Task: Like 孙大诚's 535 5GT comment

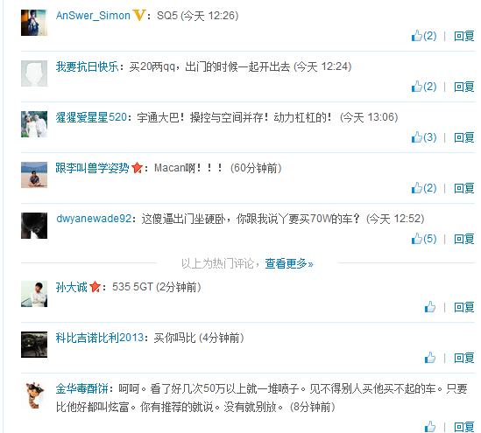Action: click(430, 307)
